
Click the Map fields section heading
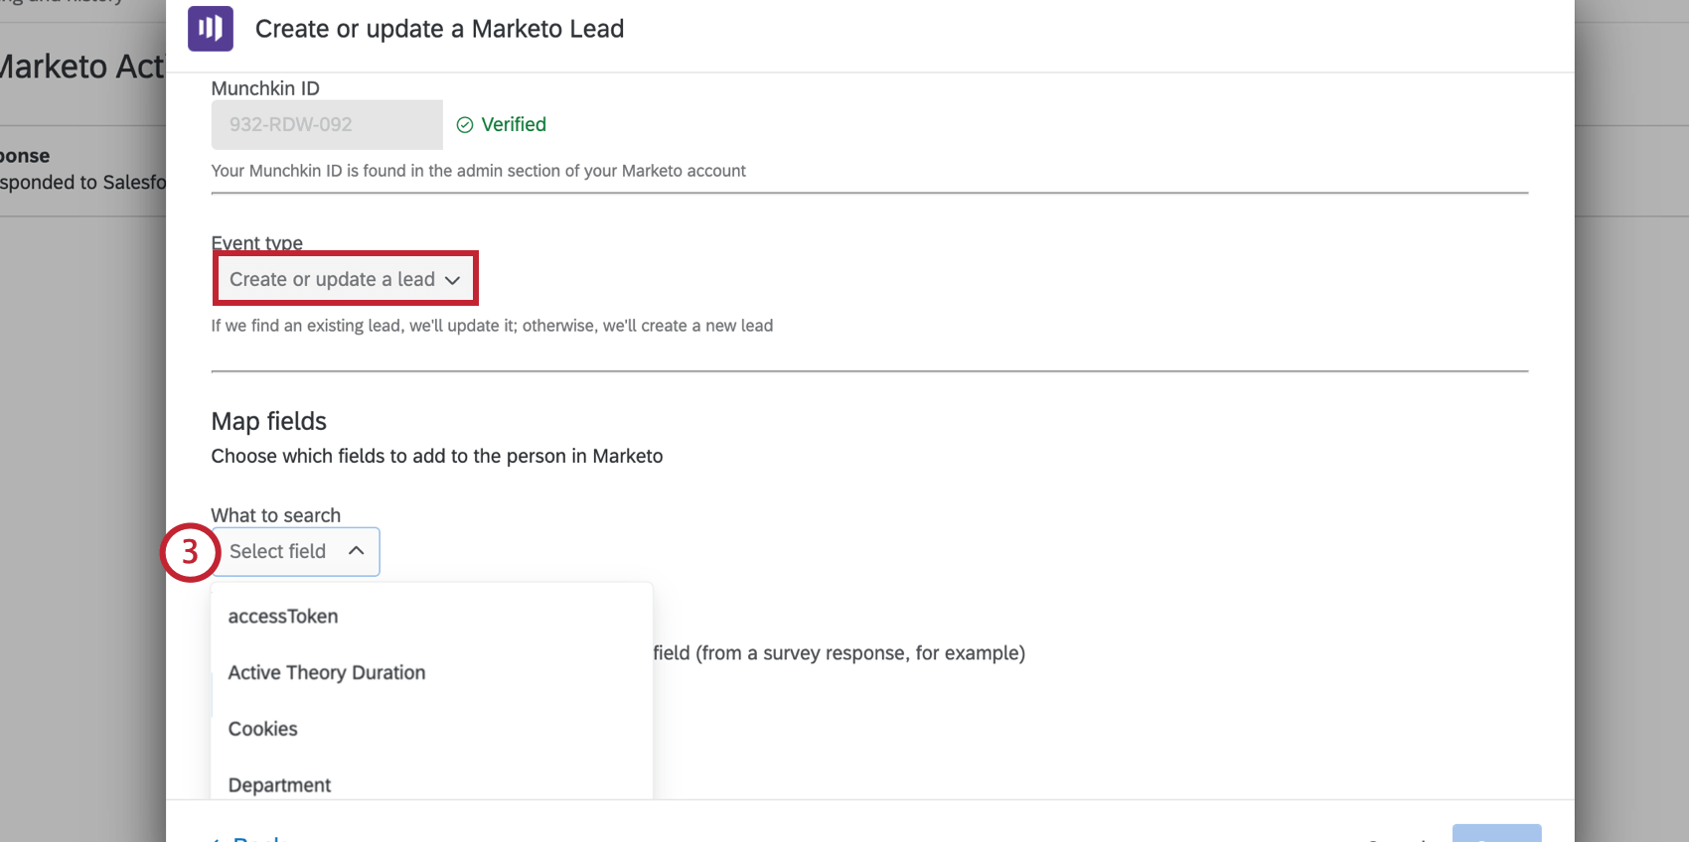pyautogui.click(x=269, y=421)
